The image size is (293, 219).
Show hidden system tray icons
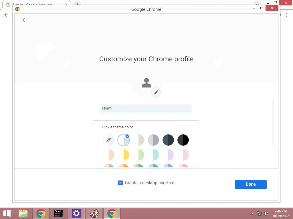pos(252,214)
